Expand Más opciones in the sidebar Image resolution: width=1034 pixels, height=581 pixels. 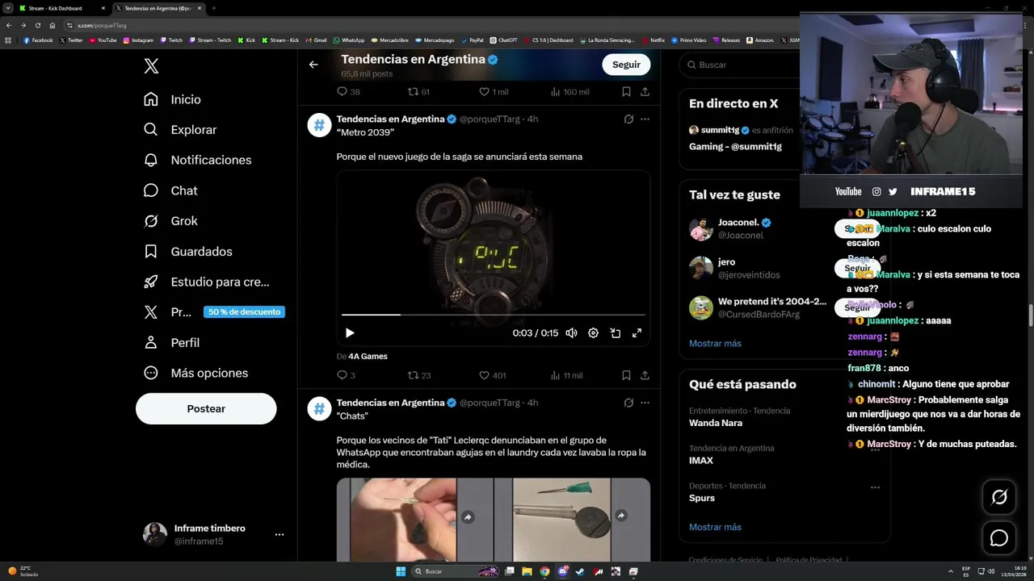195,373
